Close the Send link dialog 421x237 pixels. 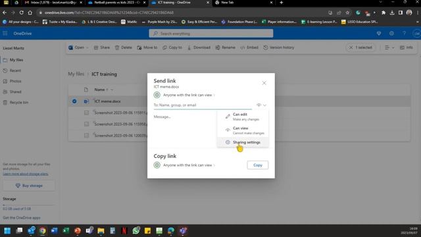264,83
